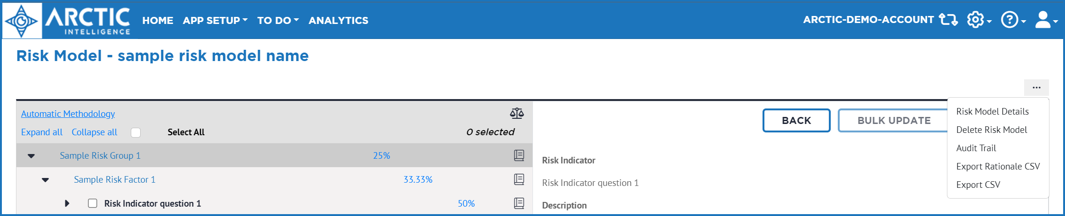Viewport: 1065px width, 216px height.
Task: Open the Automatic Methodology link
Action: 68,114
